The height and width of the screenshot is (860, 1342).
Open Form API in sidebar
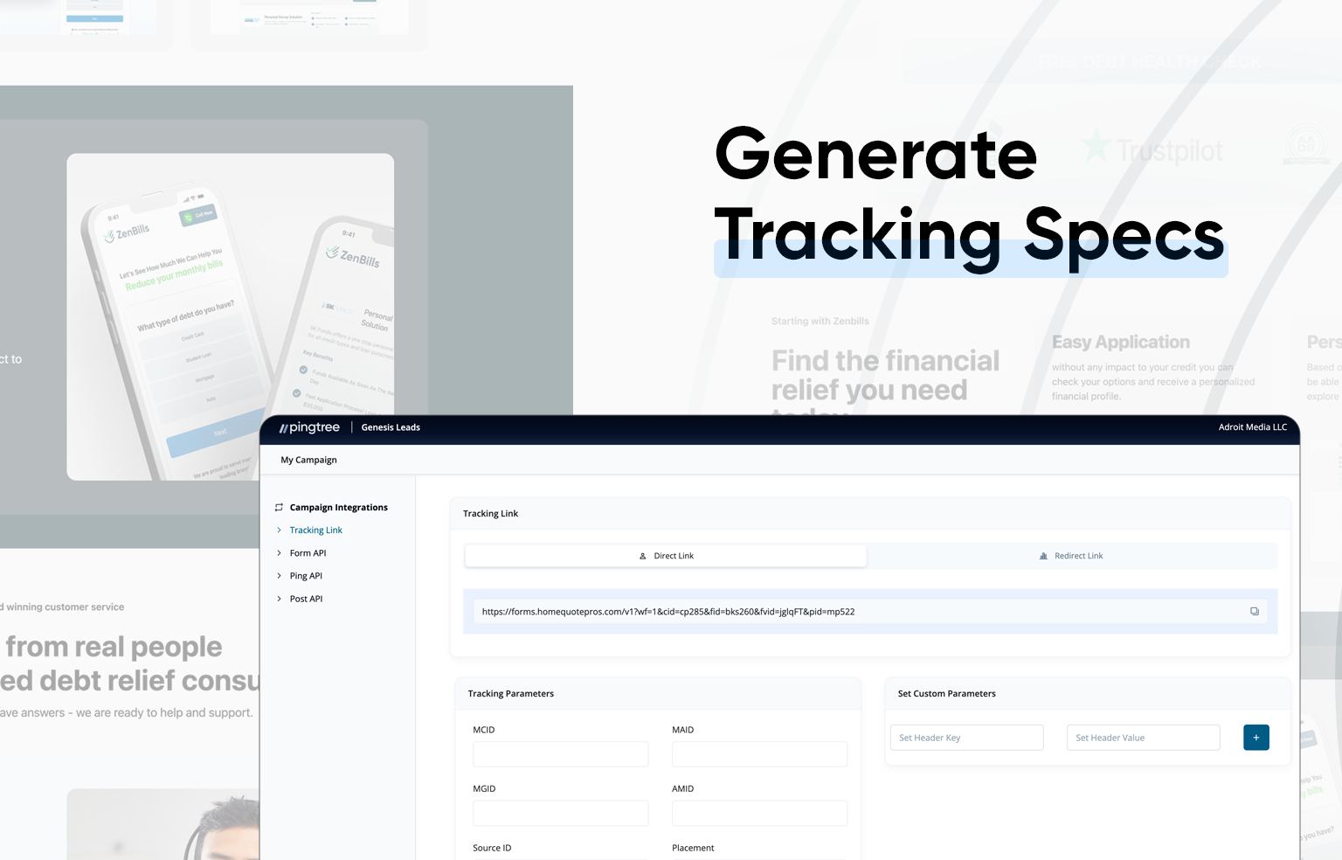308,553
